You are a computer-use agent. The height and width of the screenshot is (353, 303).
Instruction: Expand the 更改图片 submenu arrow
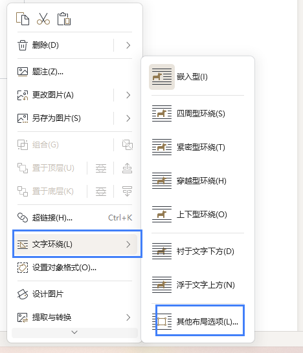tap(128, 95)
